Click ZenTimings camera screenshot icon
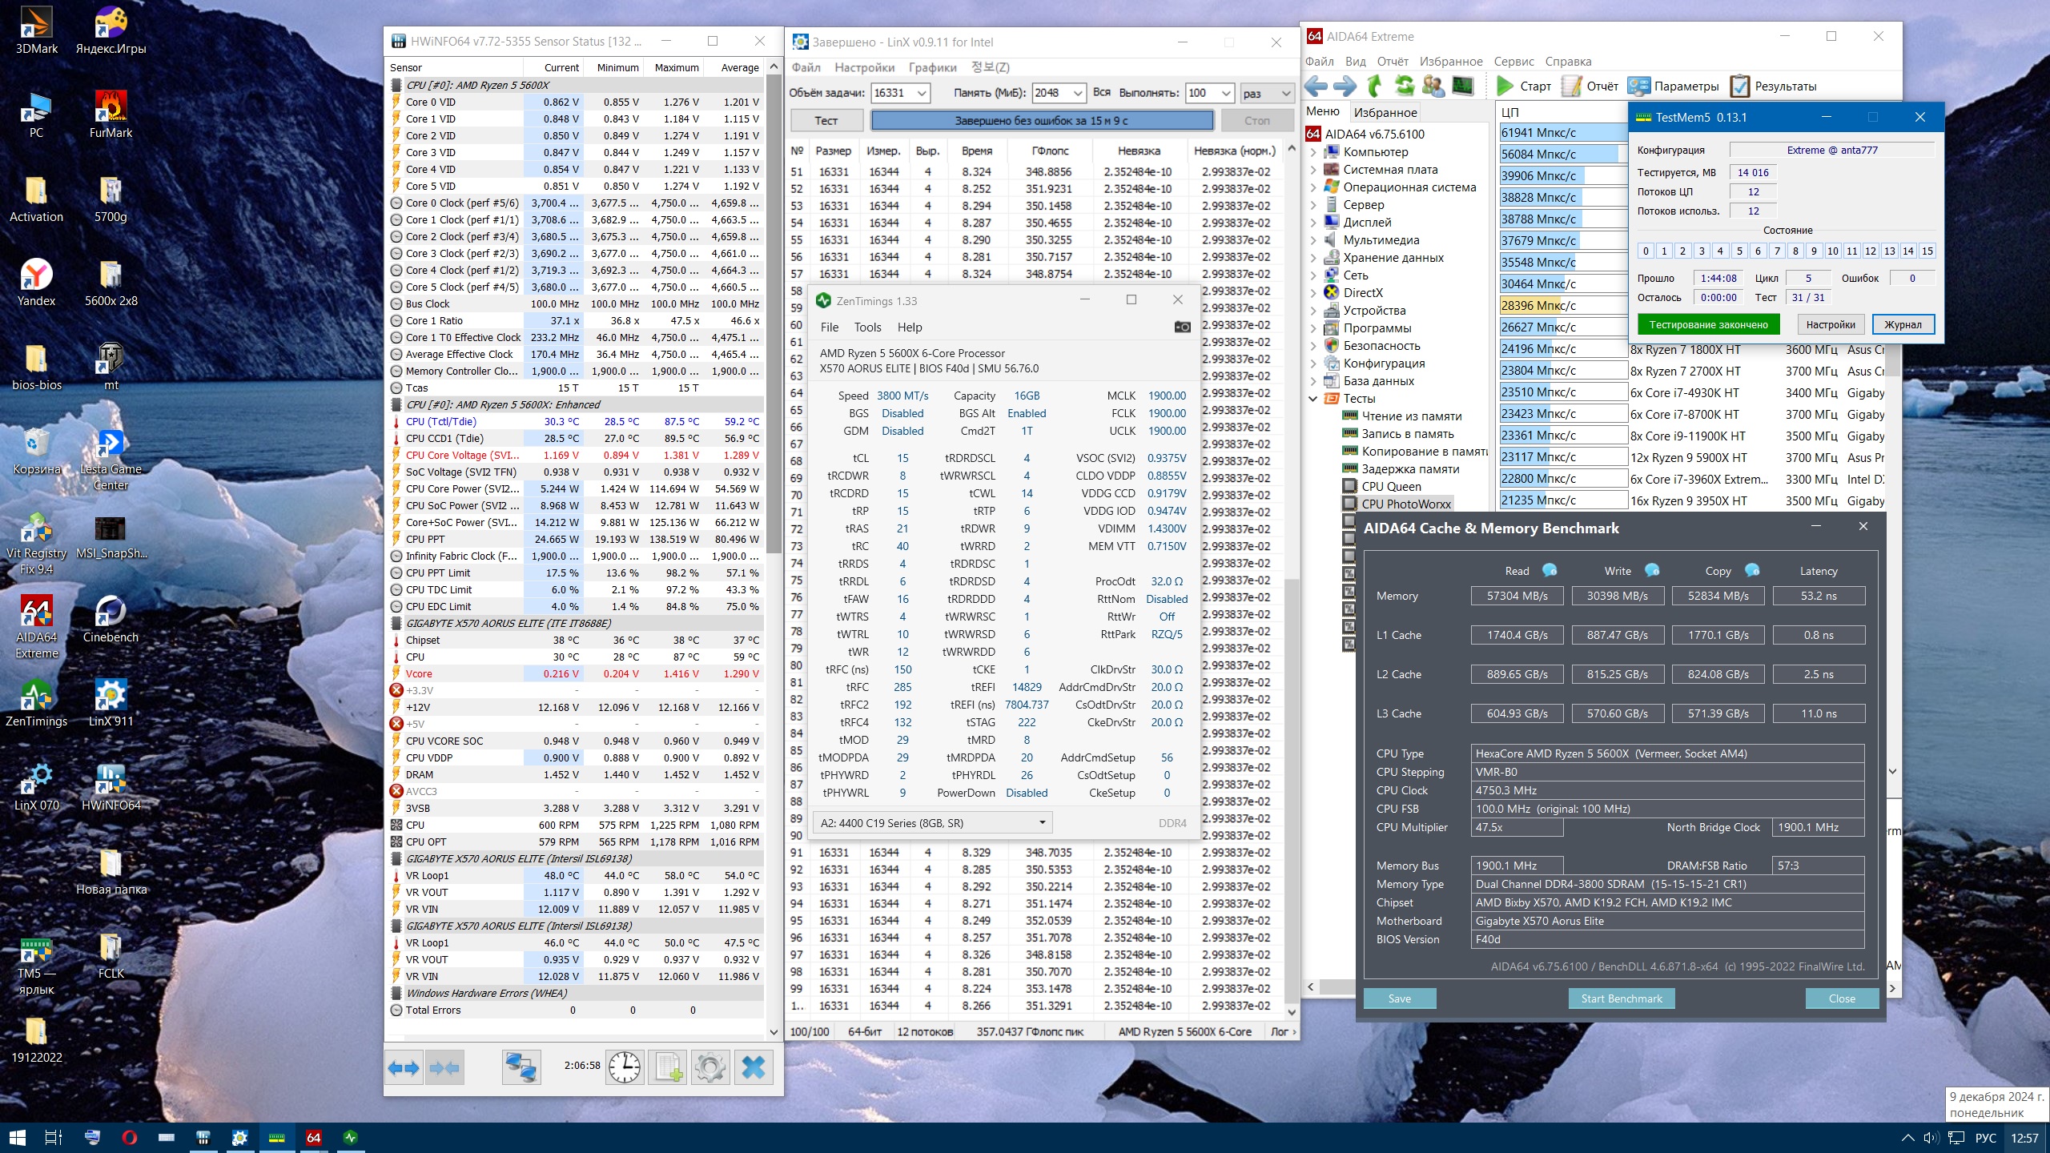This screenshot has height=1153, width=2050. coord(1182,327)
